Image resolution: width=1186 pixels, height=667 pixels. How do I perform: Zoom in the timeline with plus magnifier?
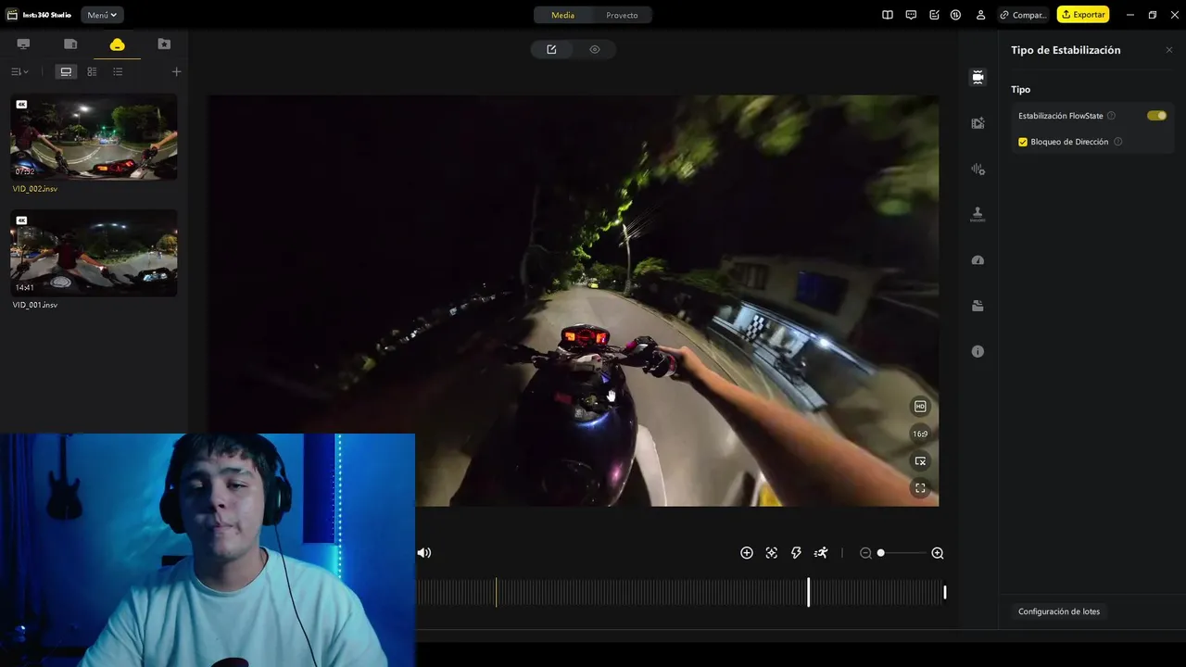click(x=938, y=553)
